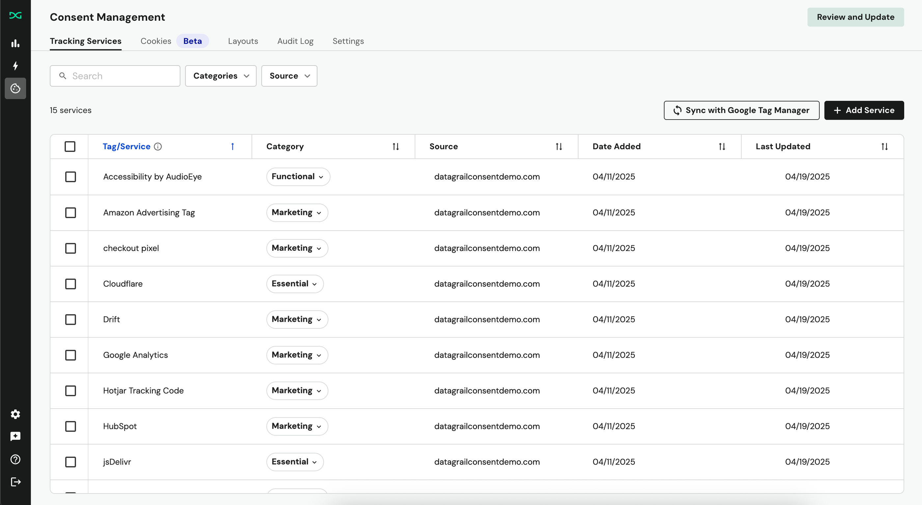Open checkout pixel Marketing dropdown

click(x=297, y=248)
